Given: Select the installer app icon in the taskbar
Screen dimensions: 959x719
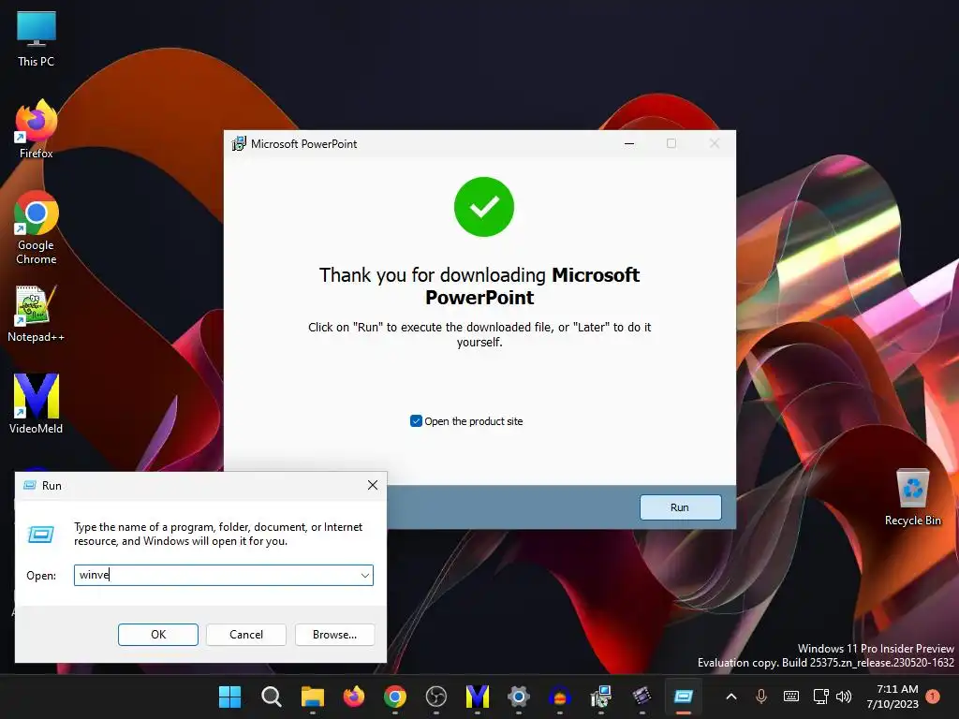Looking at the screenshot, I should 601,697.
